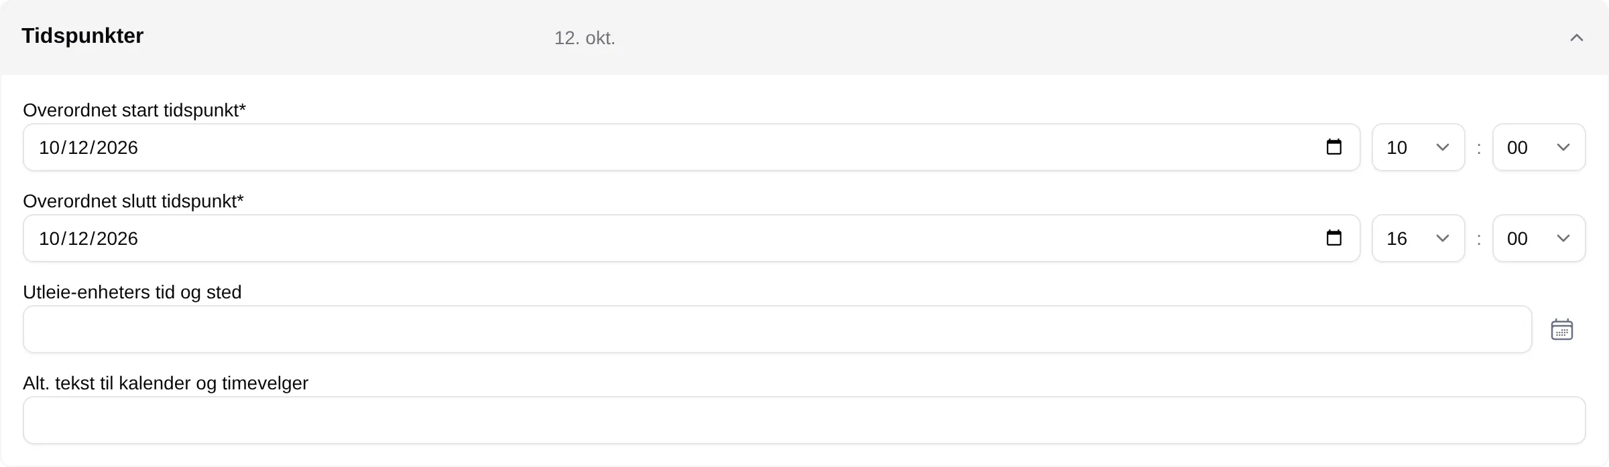Click the Tidspunkter section heading

click(82, 35)
